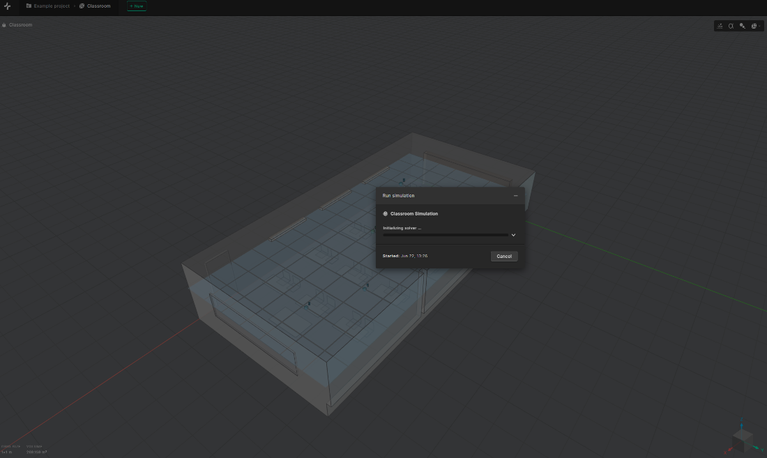Click the volume value in the status corner
767x458 pixels.
(x=37, y=452)
